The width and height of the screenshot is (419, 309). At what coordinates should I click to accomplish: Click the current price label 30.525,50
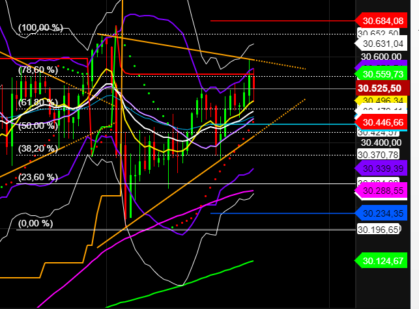click(x=383, y=88)
